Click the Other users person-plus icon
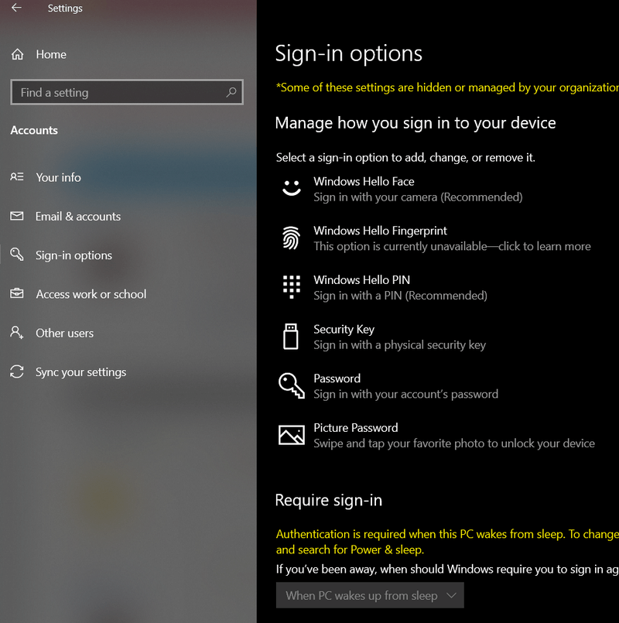Screen dimensions: 619x623 17,332
